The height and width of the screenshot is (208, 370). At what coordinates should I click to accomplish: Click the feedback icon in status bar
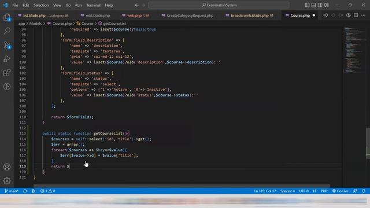pos(355,191)
